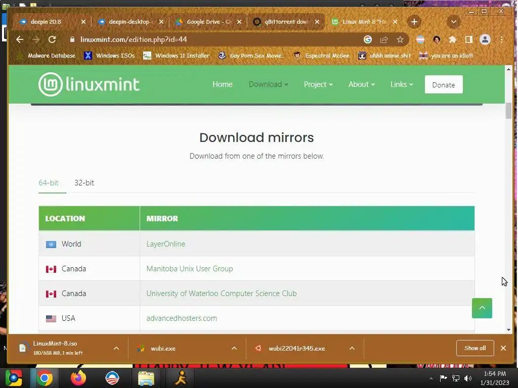Image resolution: width=518 pixels, height=388 pixels.
Task: Open the Extensions puzzle piece menu
Action: (x=453, y=39)
